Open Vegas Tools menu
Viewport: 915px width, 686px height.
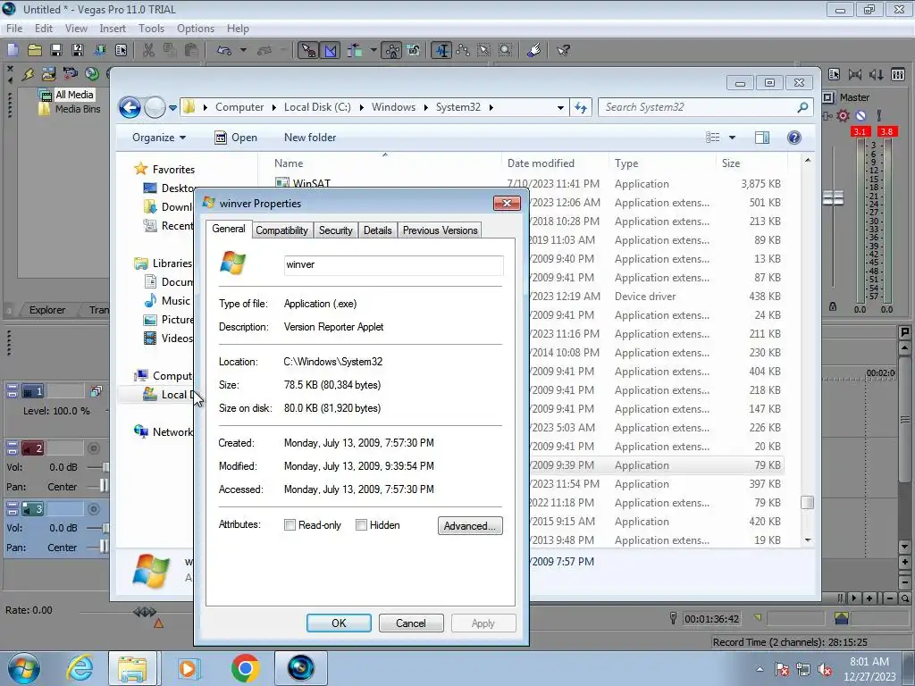tap(151, 28)
